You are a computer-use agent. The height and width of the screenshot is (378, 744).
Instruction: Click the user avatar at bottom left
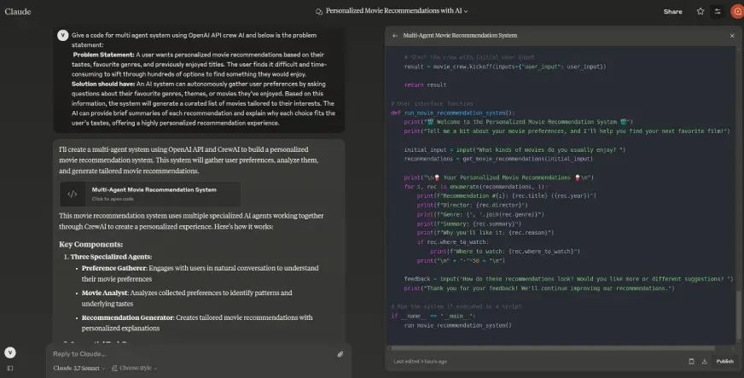10,352
